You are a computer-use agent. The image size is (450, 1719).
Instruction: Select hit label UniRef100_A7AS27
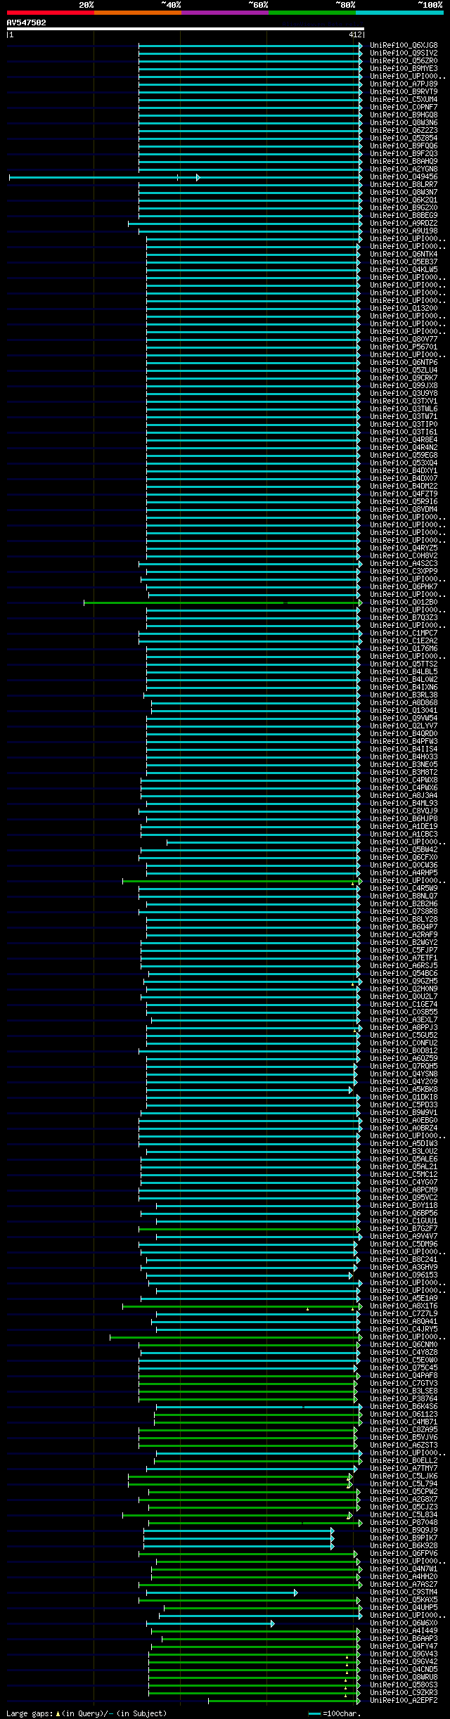404,1585
